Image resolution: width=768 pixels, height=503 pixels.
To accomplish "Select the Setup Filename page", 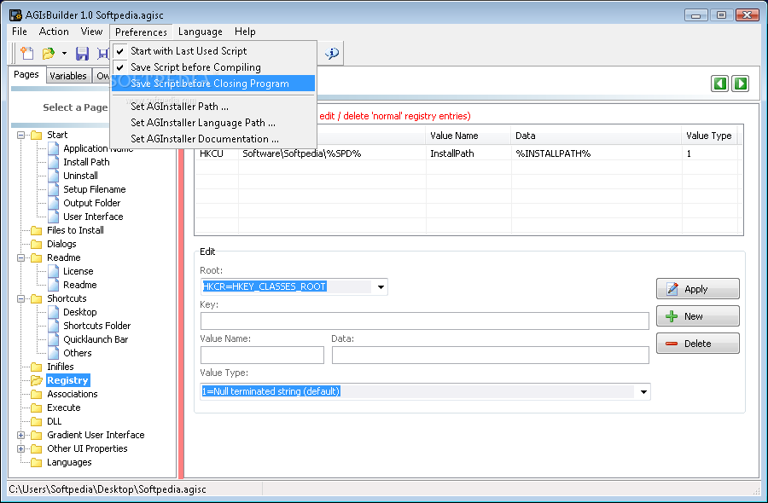I will tap(94, 189).
